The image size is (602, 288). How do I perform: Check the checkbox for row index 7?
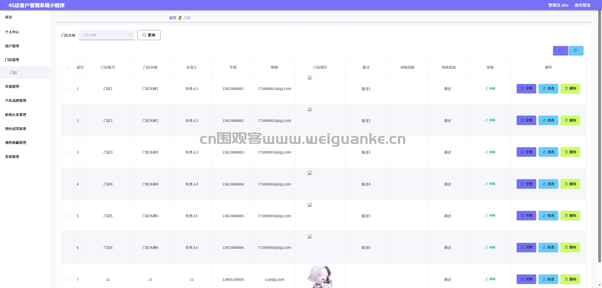pyautogui.click(x=67, y=280)
